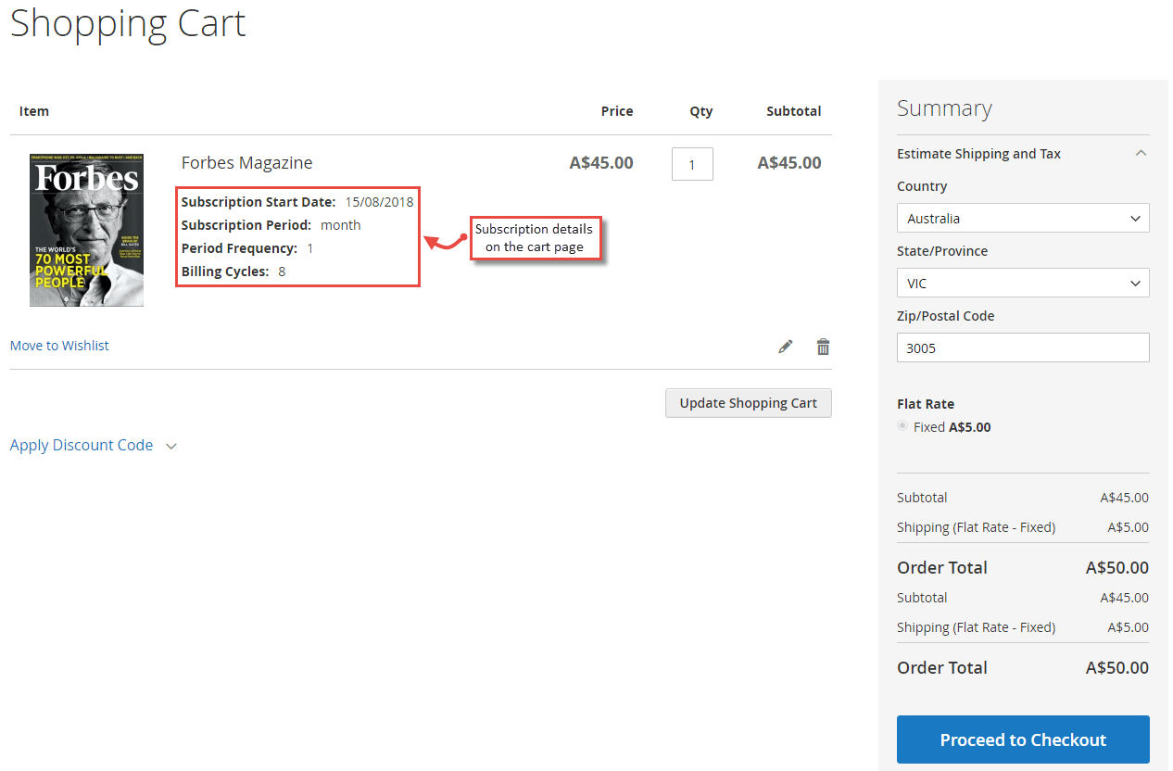Click Proceed to Checkout
Viewport: 1173px width, 771px height.
1022,739
